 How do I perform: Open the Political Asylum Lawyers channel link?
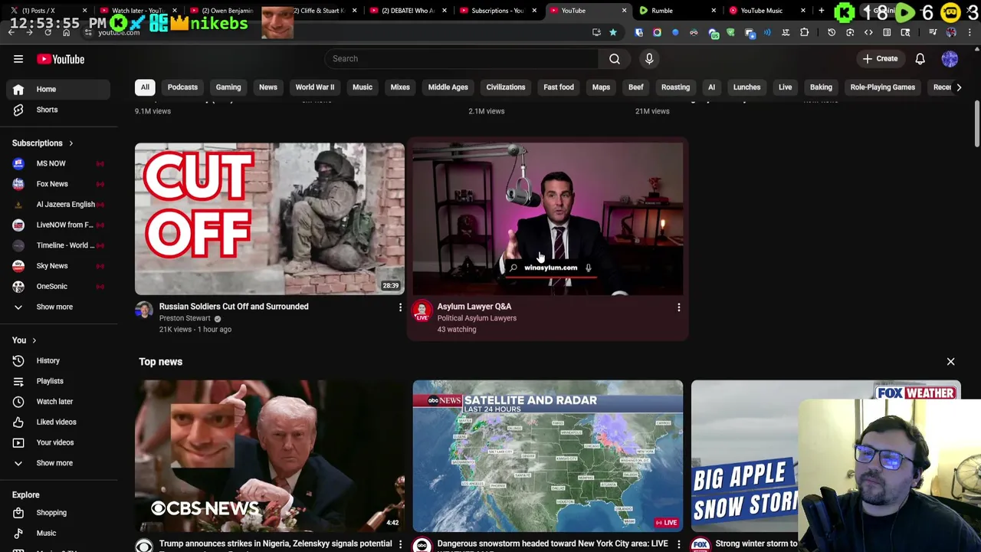tap(477, 318)
